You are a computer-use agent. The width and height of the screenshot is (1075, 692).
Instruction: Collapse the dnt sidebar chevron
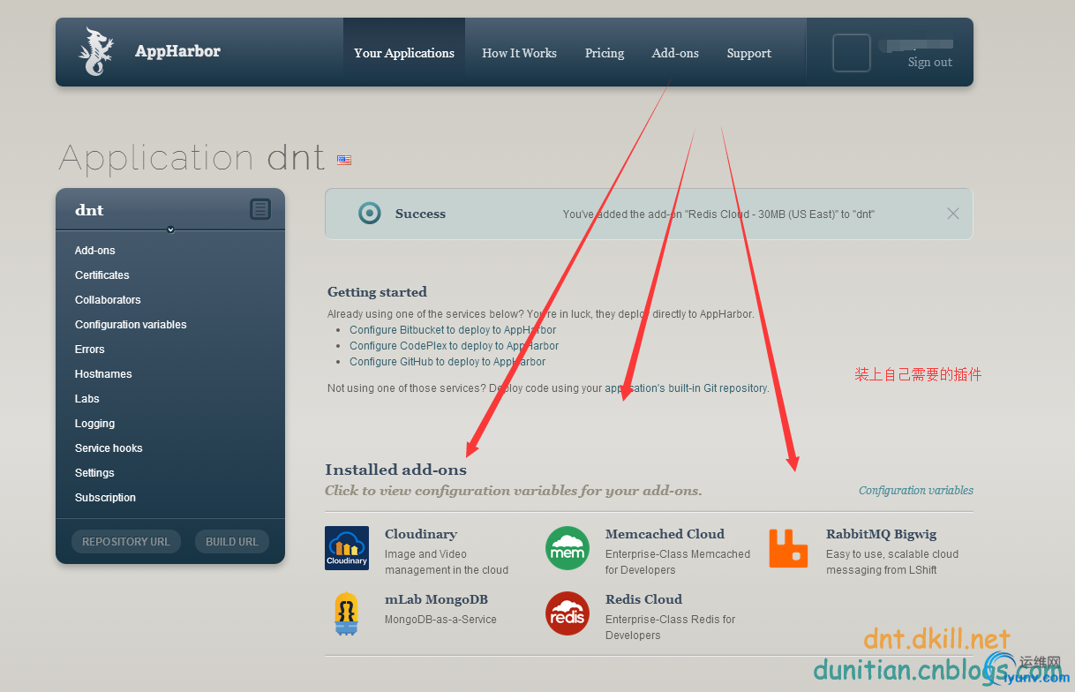(x=170, y=229)
